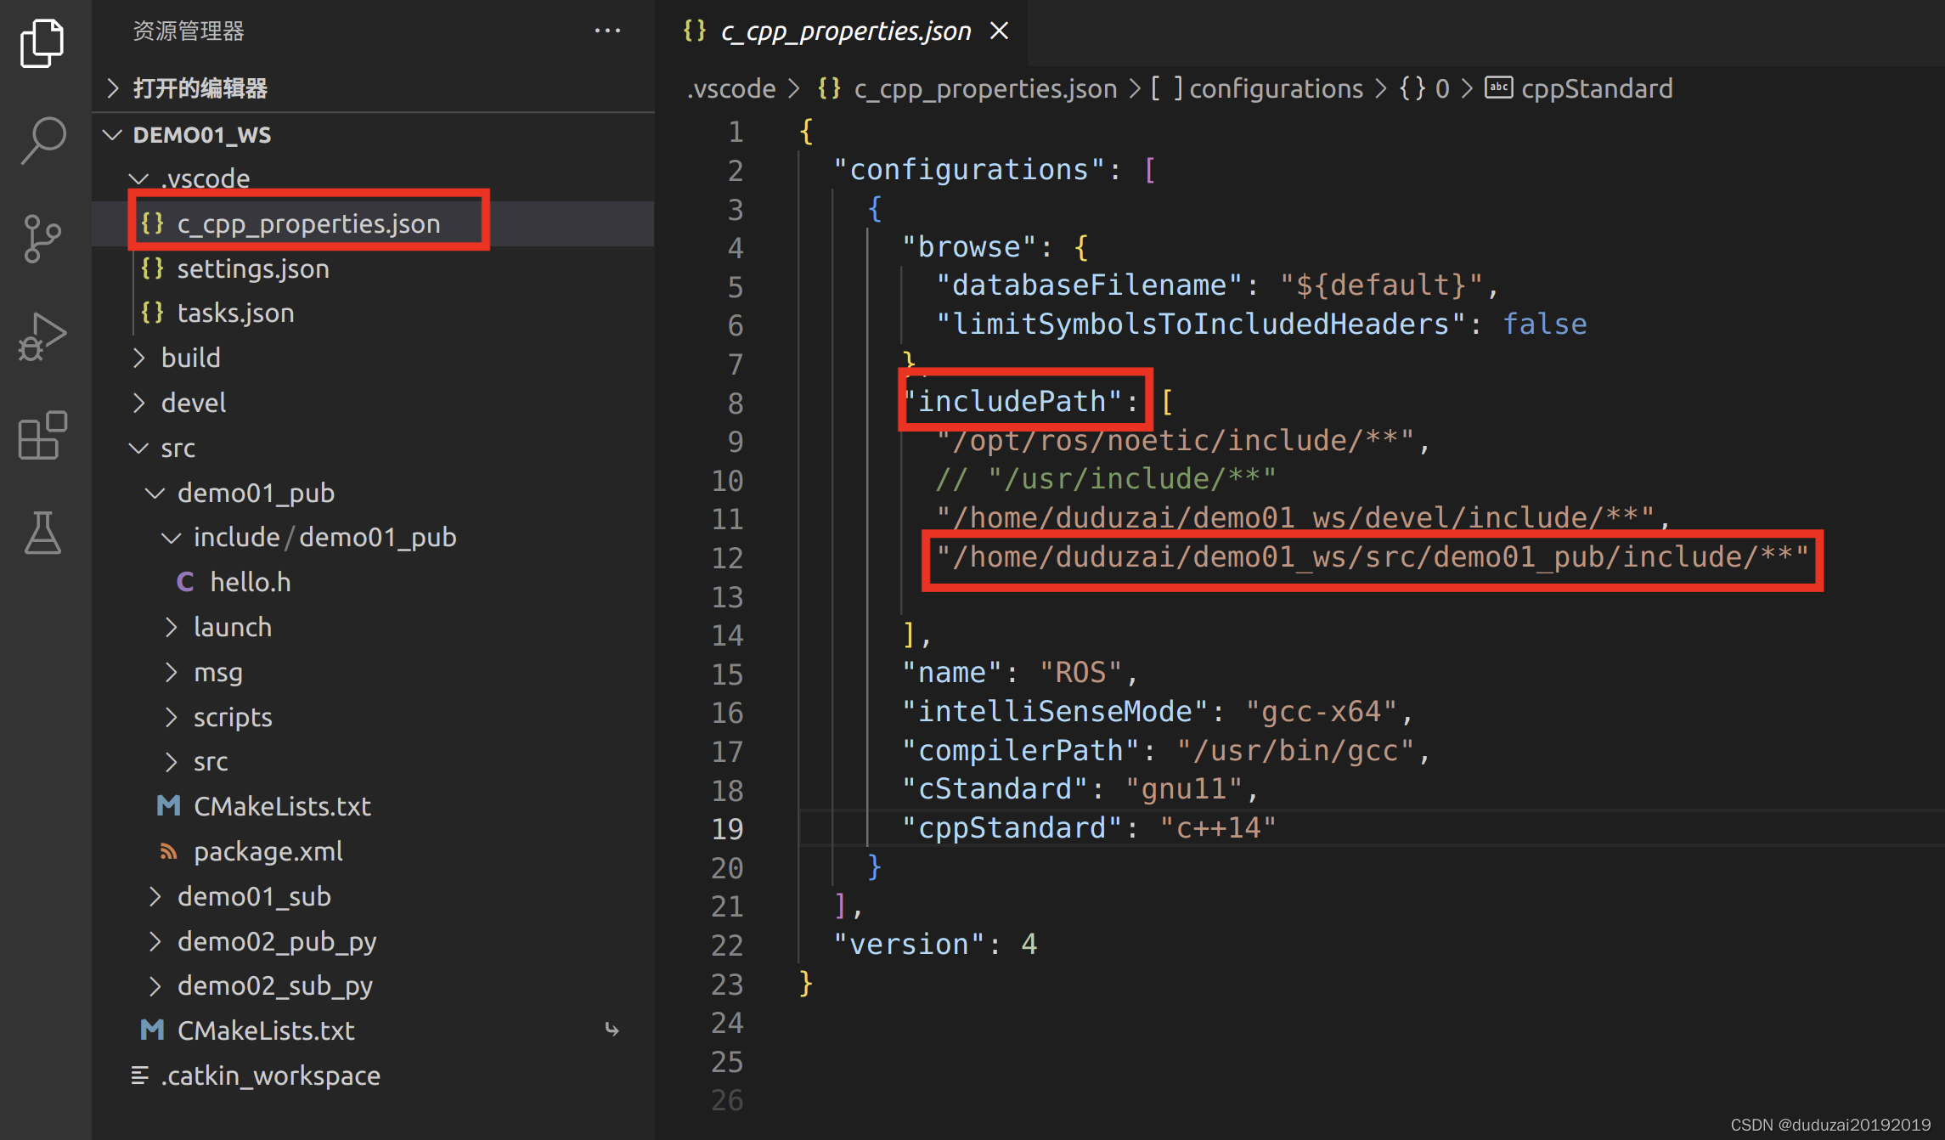
Task: Open c_cpp_properties.json in the file tree
Action: pos(373,223)
